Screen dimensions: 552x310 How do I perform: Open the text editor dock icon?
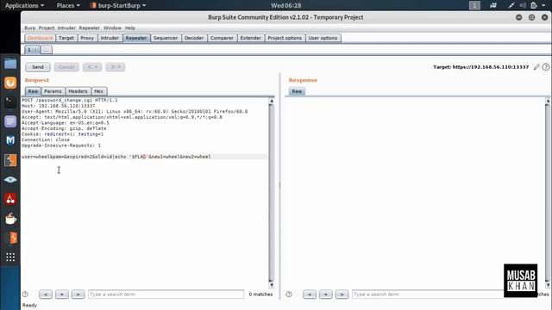(10, 121)
